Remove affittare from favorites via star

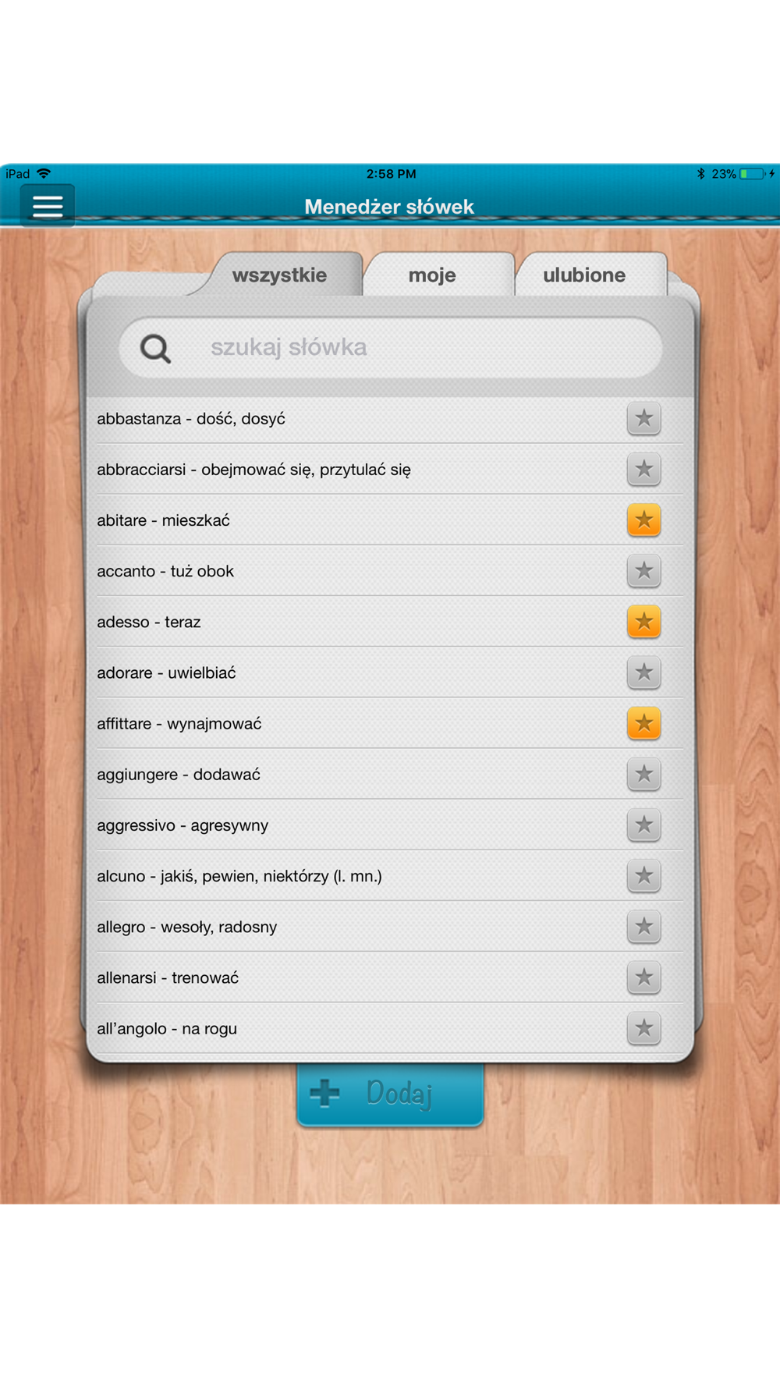coord(643,723)
